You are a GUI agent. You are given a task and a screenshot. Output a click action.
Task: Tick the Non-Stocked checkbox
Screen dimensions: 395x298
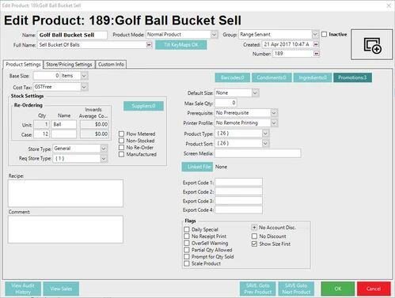(121, 141)
